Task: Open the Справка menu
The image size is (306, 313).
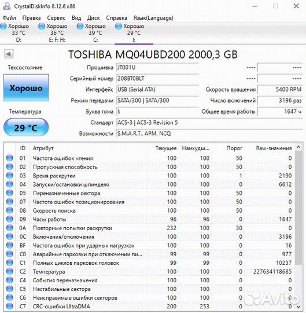Action: 116,18
